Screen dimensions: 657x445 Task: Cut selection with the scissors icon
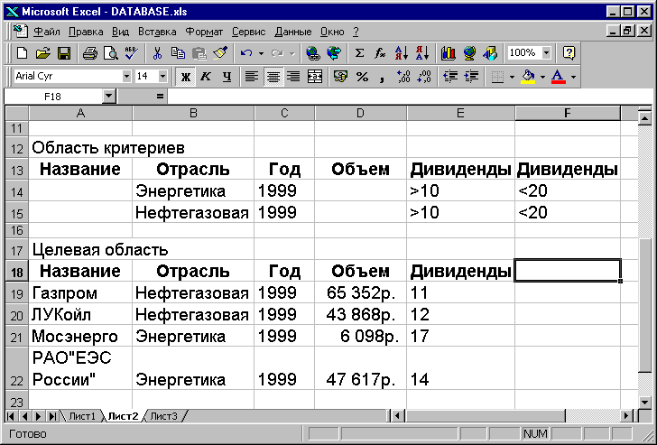158,53
